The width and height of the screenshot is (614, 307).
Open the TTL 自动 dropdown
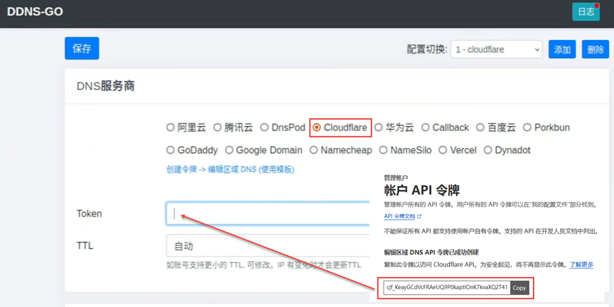[268, 246]
